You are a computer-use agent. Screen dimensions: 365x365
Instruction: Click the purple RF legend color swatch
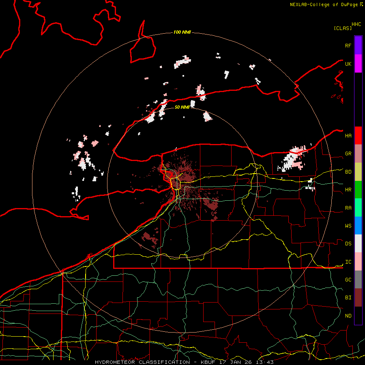[358, 45]
